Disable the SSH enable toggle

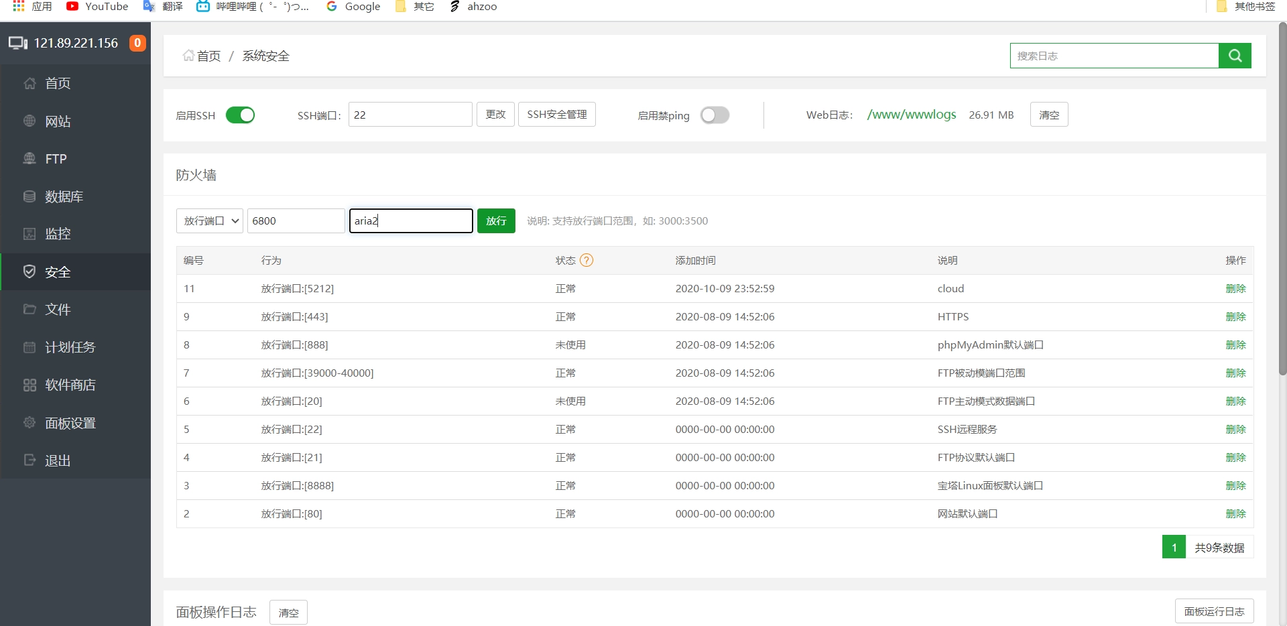[240, 115]
